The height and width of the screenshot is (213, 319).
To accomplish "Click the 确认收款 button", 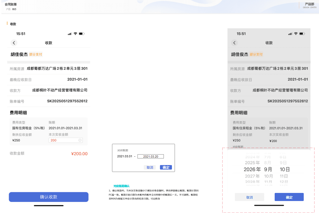I will [49, 197].
